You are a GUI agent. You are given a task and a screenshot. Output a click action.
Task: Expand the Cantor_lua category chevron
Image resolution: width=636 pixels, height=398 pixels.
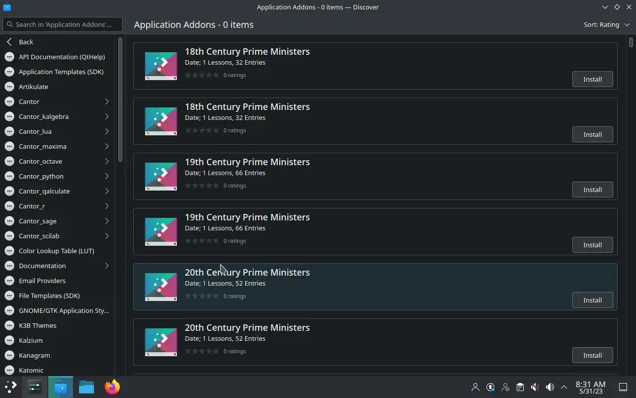click(107, 131)
